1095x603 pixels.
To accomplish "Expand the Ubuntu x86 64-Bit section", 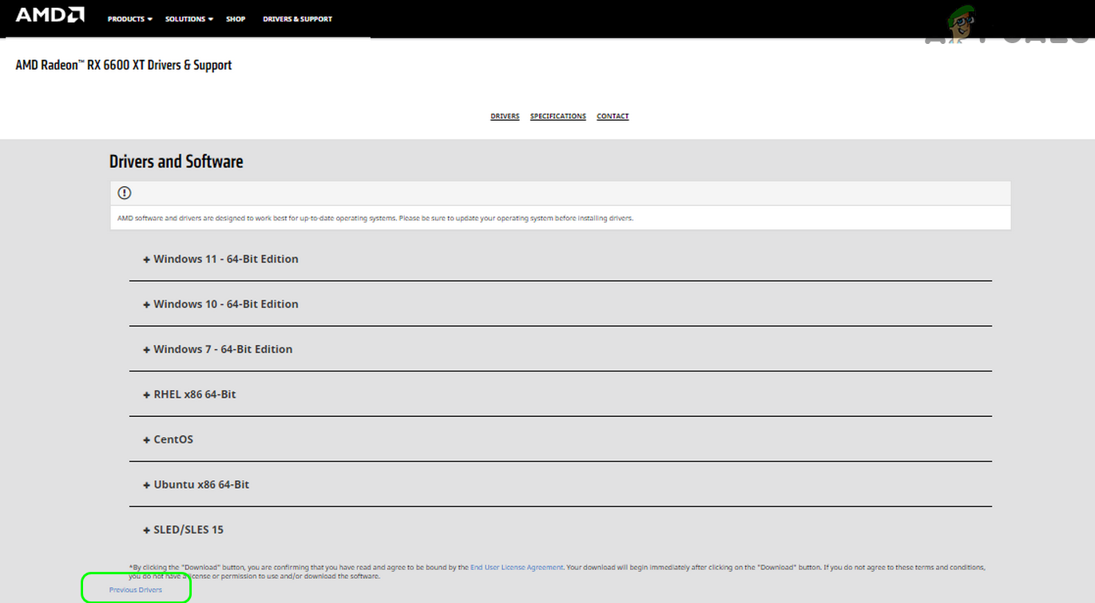I will coord(560,485).
